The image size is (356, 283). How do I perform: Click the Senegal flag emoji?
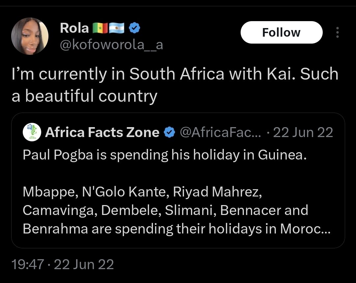coord(100,28)
